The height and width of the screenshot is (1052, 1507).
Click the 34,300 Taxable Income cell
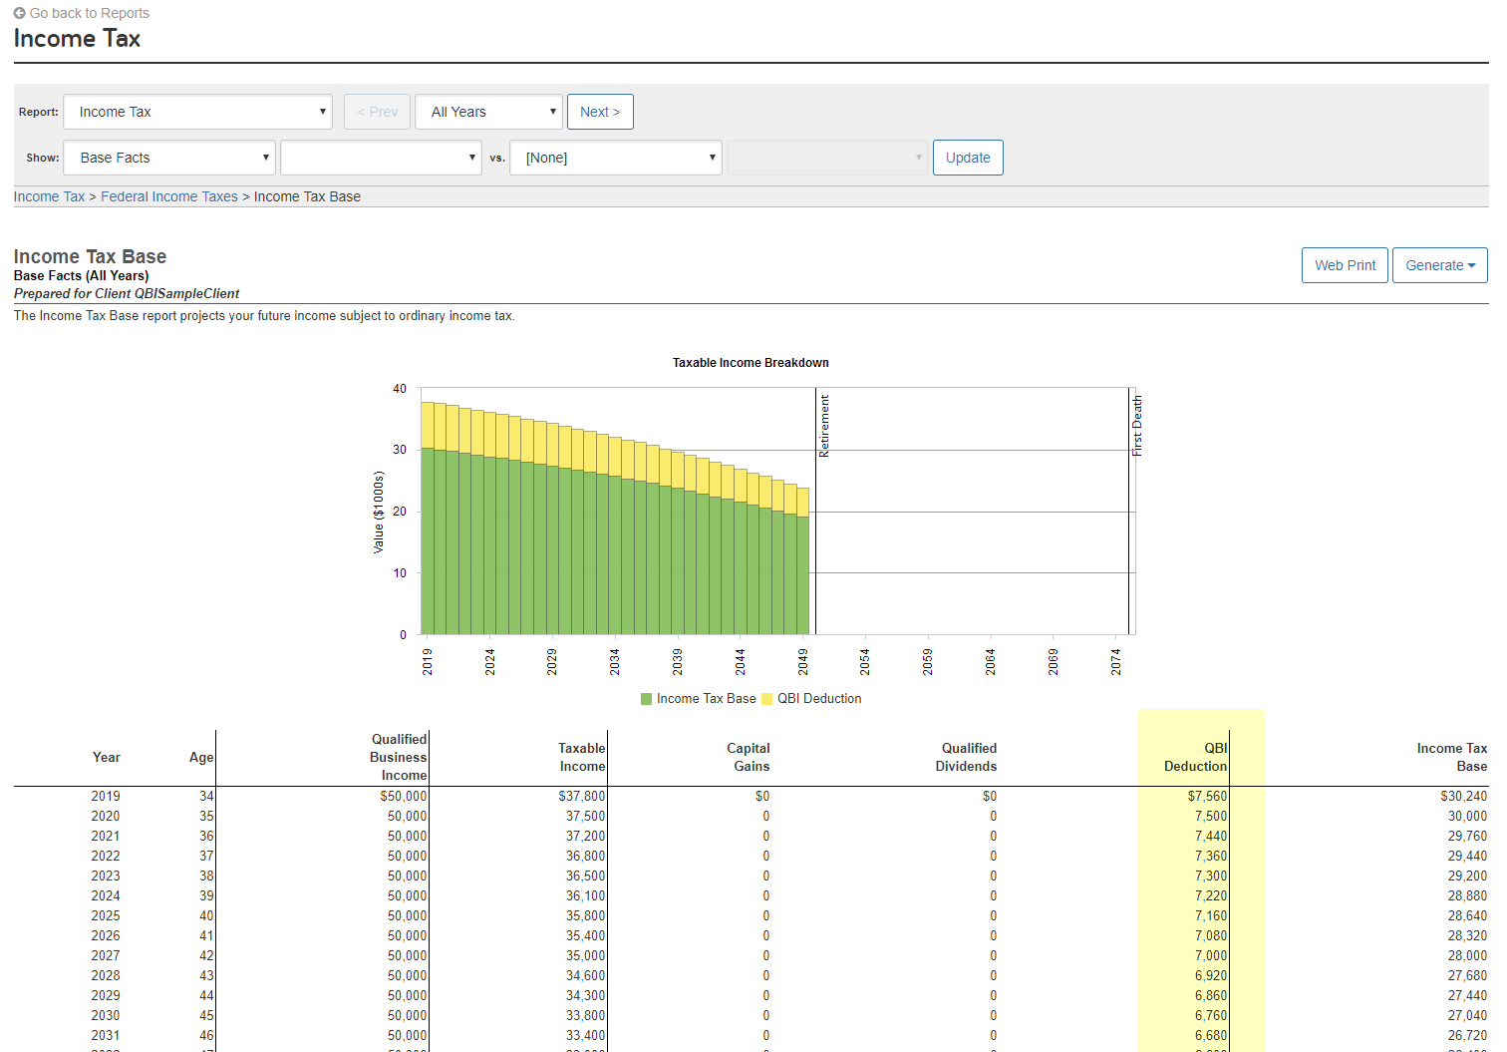pos(586,995)
